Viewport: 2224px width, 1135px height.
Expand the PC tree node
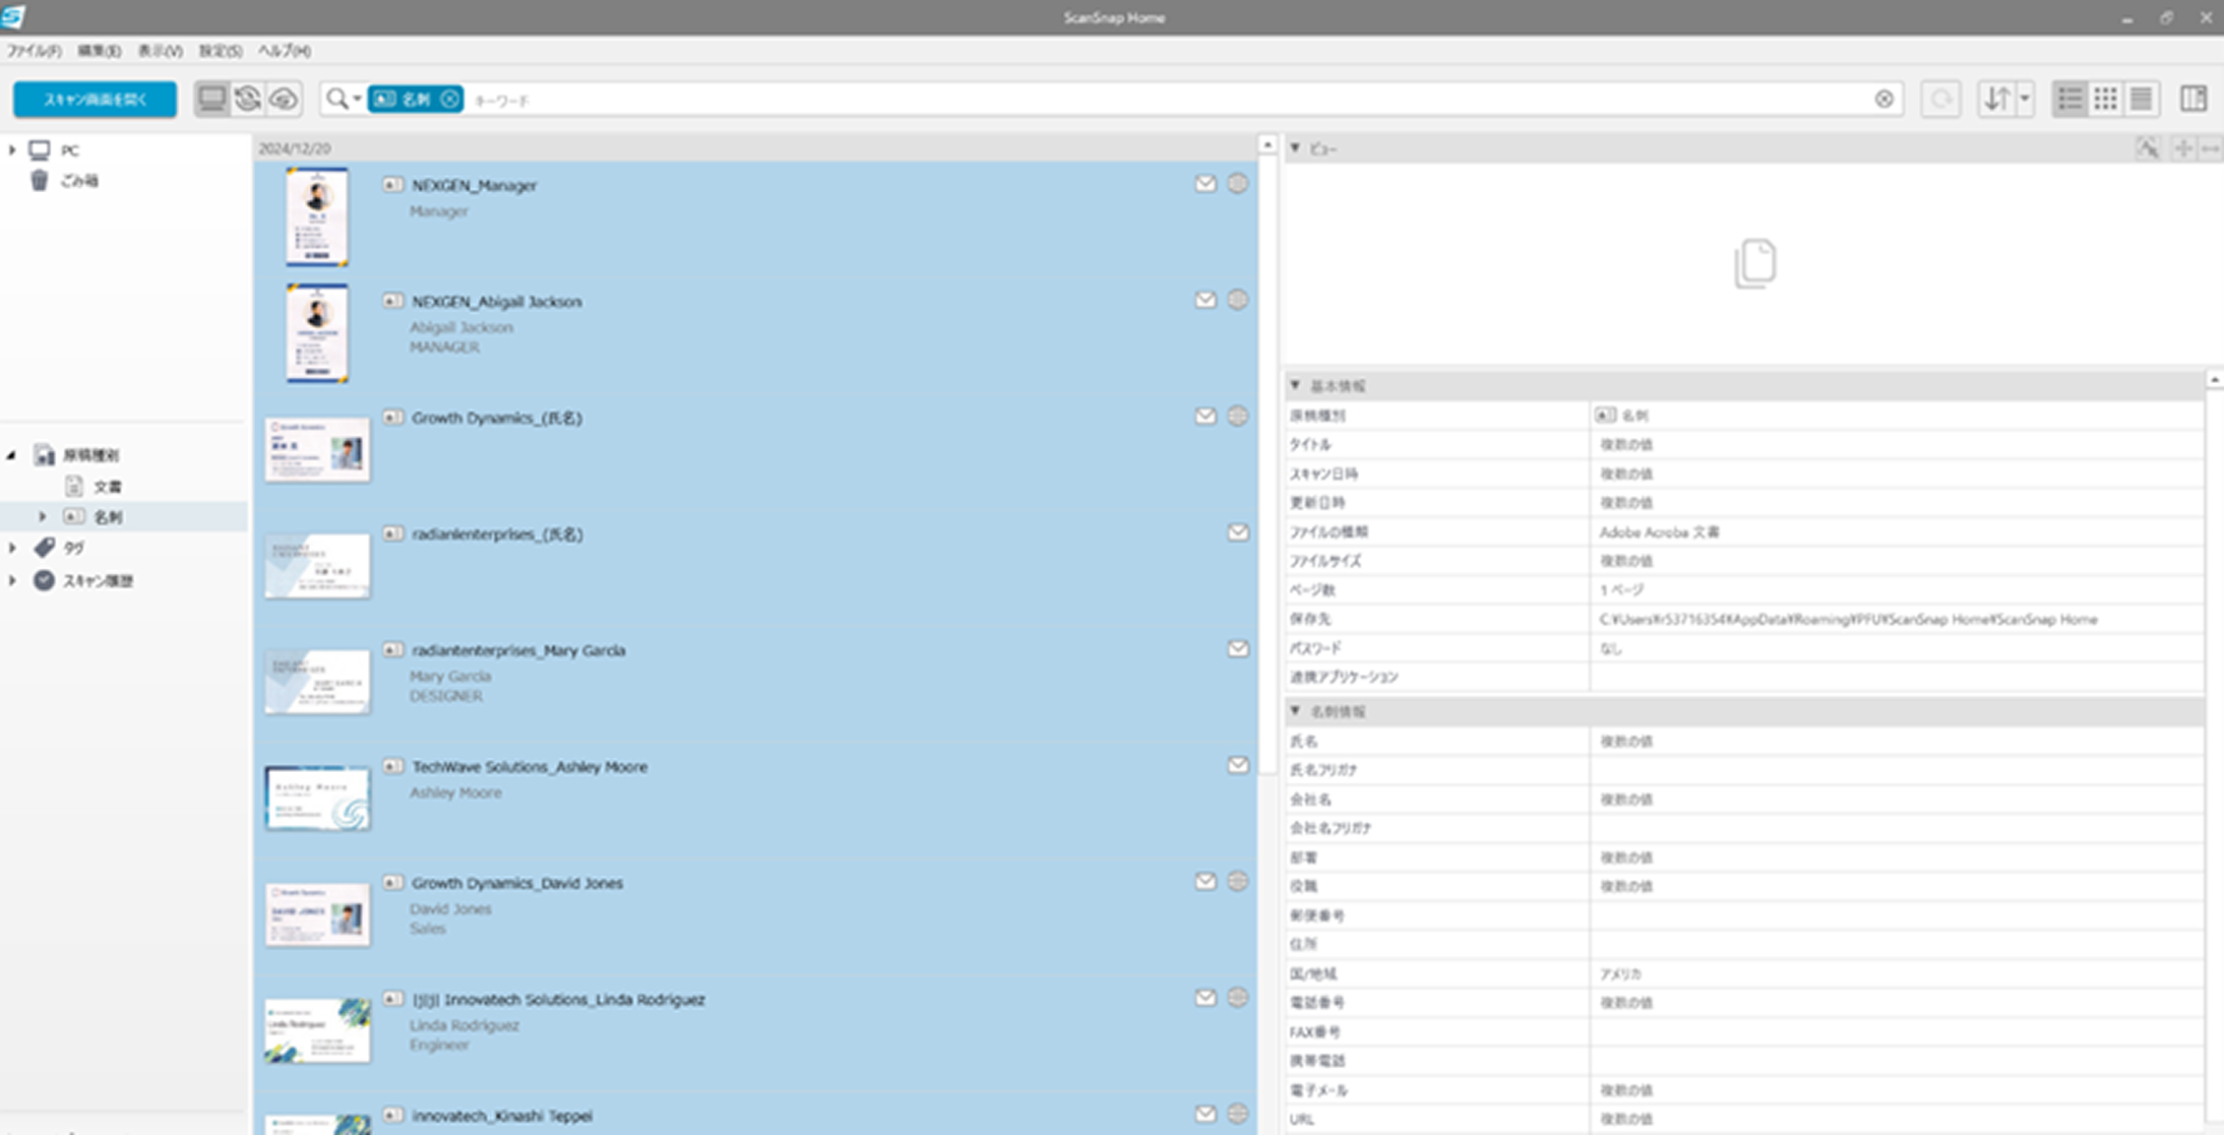click(12, 150)
